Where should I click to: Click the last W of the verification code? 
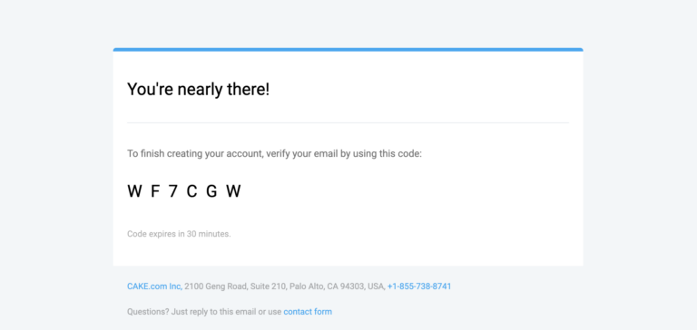233,191
